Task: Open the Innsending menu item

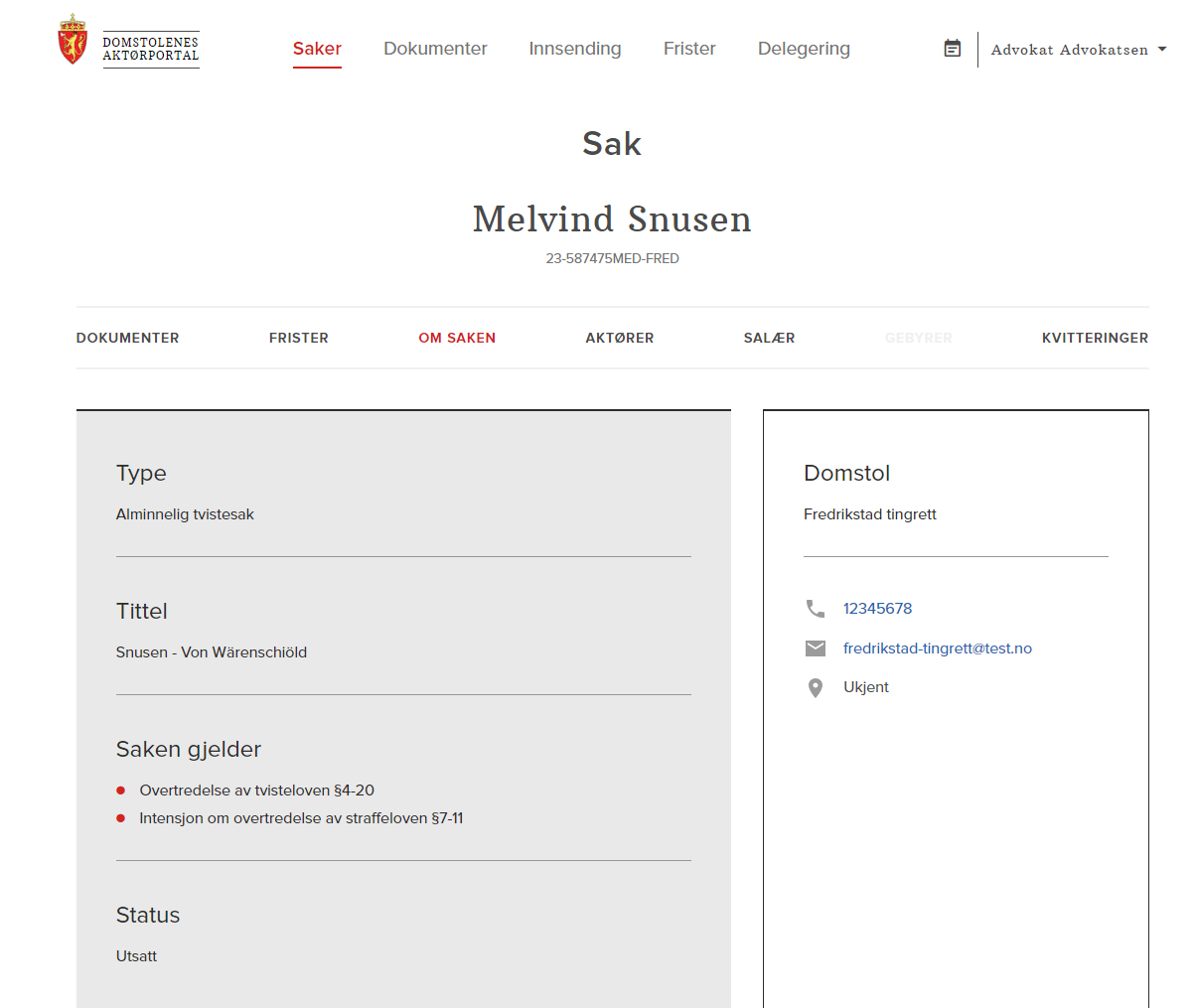Action: (575, 49)
